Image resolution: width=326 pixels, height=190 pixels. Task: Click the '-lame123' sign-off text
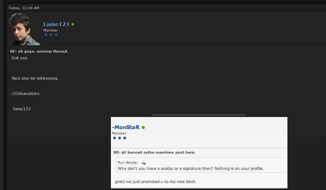click(21, 109)
